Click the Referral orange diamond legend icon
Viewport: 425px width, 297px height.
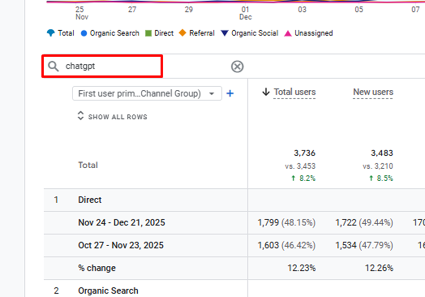pyautogui.click(x=182, y=33)
